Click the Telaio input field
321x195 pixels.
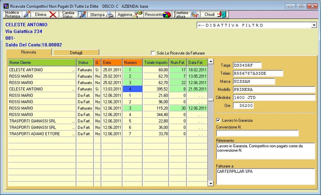[x=258, y=73]
